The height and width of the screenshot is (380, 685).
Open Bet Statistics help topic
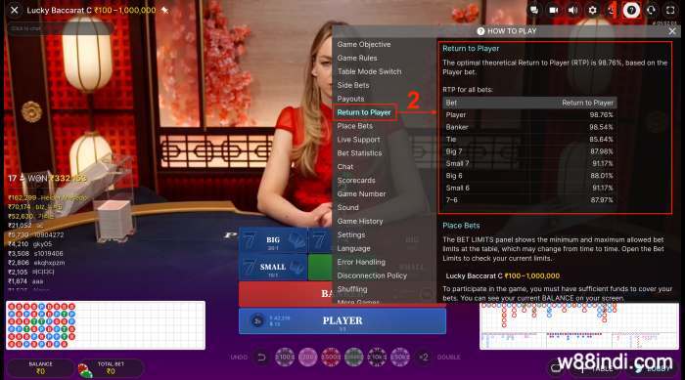[359, 153]
